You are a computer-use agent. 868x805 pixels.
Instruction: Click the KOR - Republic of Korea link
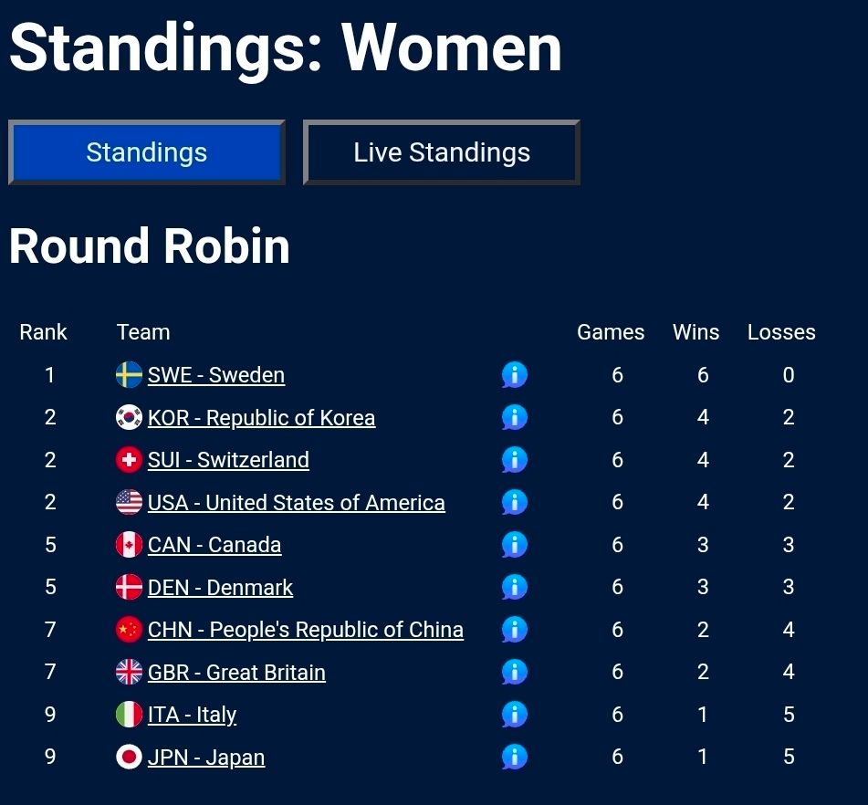point(261,418)
